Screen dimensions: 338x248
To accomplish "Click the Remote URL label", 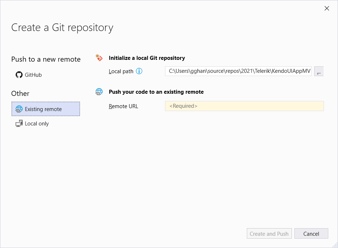I will (x=123, y=106).
